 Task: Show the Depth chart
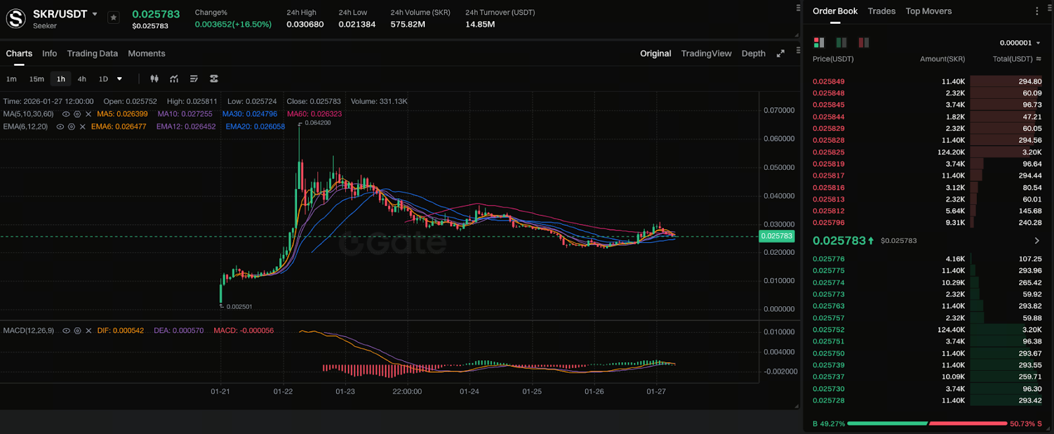click(754, 53)
